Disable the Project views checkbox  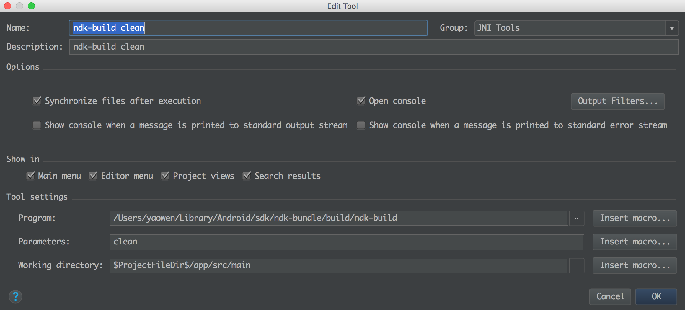[165, 176]
